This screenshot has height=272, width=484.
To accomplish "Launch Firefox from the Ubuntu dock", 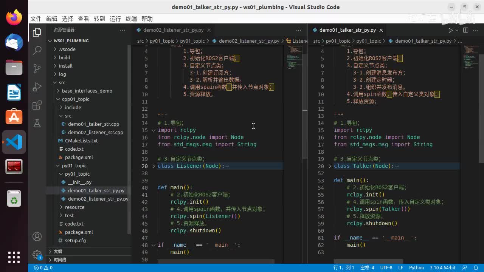I will coord(14,17).
